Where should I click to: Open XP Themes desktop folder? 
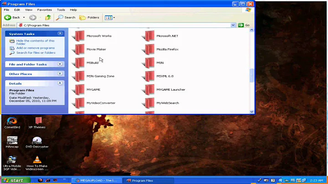pos(37,123)
